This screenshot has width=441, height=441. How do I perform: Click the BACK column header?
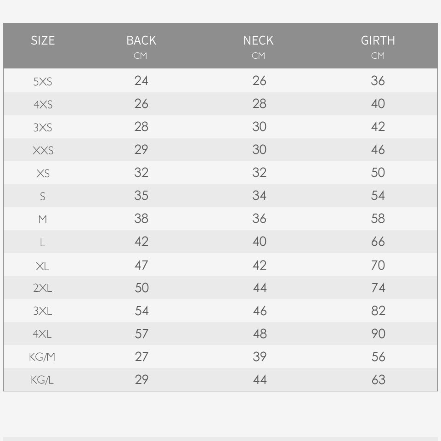click(x=141, y=40)
